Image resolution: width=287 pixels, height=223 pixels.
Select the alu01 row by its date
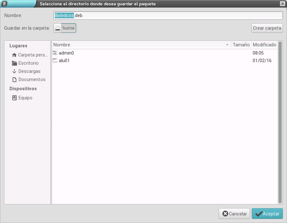pos(262,61)
